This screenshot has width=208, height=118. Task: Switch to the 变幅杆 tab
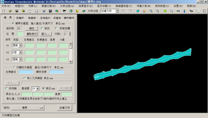[x=20, y=18]
